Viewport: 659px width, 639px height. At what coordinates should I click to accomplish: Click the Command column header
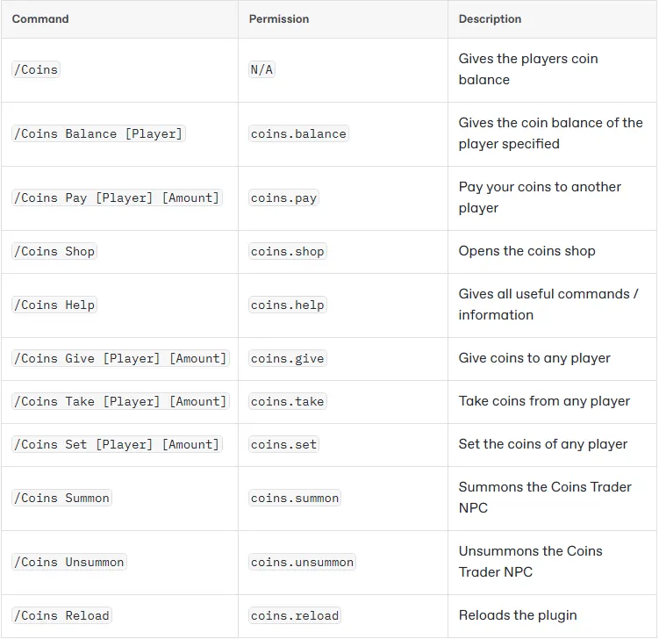pyautogui.click(x=40, y=18)
